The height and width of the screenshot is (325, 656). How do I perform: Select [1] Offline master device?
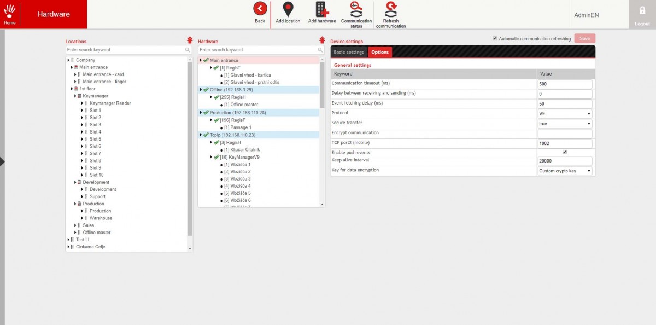[241, 105]
